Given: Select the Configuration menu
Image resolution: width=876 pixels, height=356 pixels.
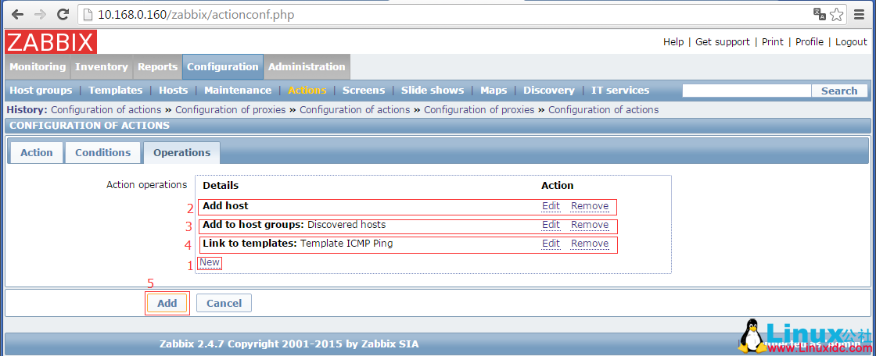Looking at the screenshot, I should tap(223, 67).
